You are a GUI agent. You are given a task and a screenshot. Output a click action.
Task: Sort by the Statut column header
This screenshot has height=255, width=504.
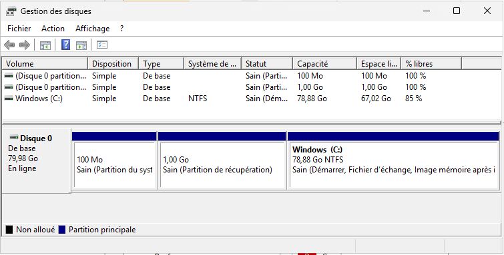(x=267, y=64)
